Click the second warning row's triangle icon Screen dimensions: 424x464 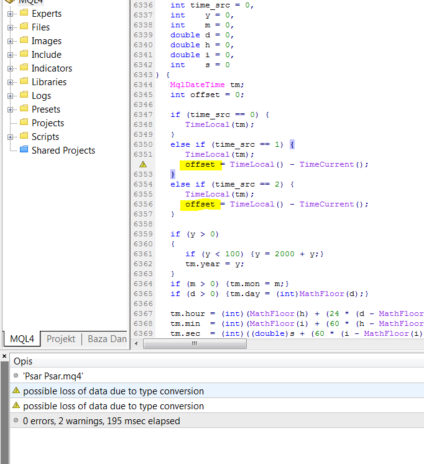click(x=16, y=406)
